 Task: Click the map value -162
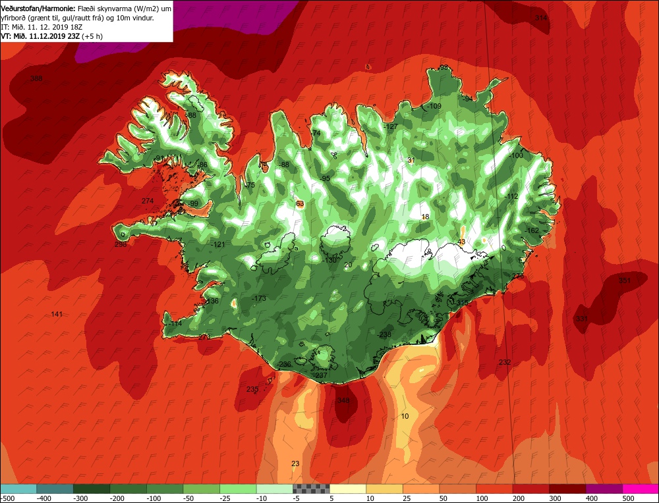coord(532,230)
